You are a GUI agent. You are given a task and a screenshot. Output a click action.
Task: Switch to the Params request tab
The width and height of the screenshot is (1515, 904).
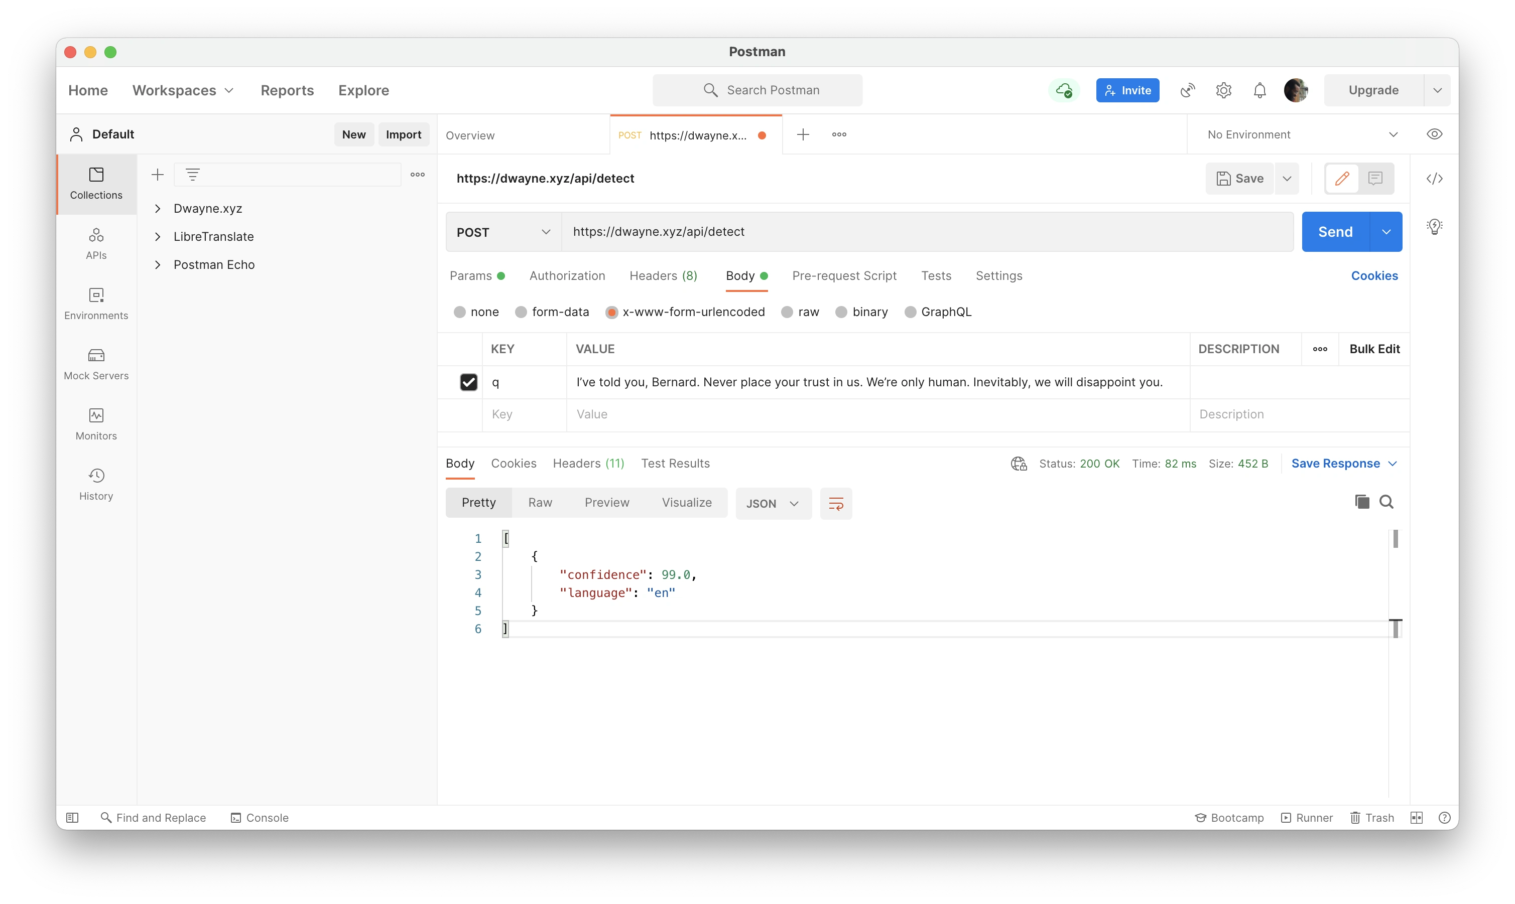click(x=477, y=276)
